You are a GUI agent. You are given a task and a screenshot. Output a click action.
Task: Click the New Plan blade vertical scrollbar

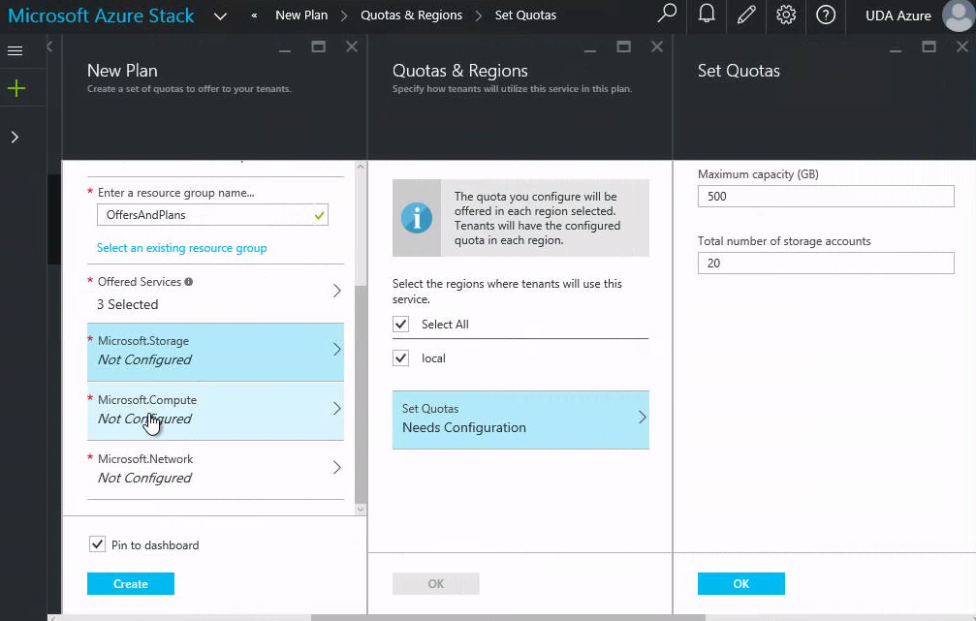362,388
